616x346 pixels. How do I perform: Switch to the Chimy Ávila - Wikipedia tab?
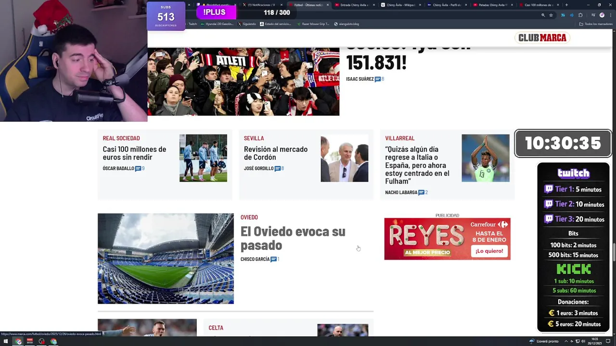[x=400, y=5]
